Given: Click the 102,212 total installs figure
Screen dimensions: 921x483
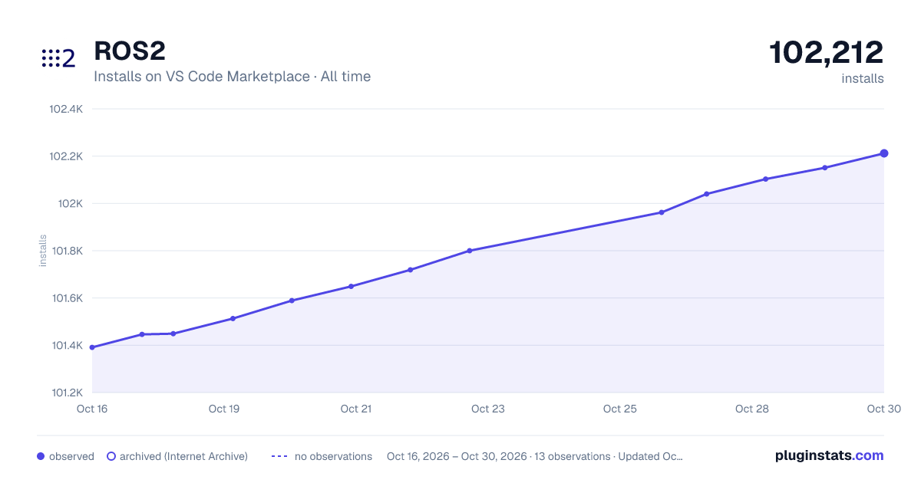Looking at the screenshot, I should pyautogui.click(x=827, y=53).
